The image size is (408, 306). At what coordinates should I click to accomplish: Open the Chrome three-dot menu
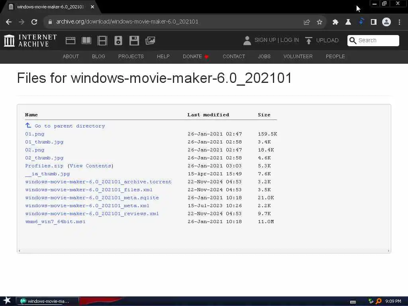[399, 22]
